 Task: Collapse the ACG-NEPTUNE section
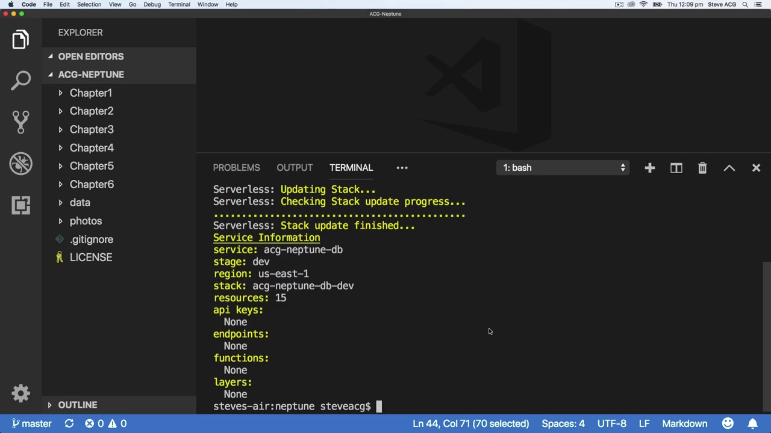click(x=90, y=75)
